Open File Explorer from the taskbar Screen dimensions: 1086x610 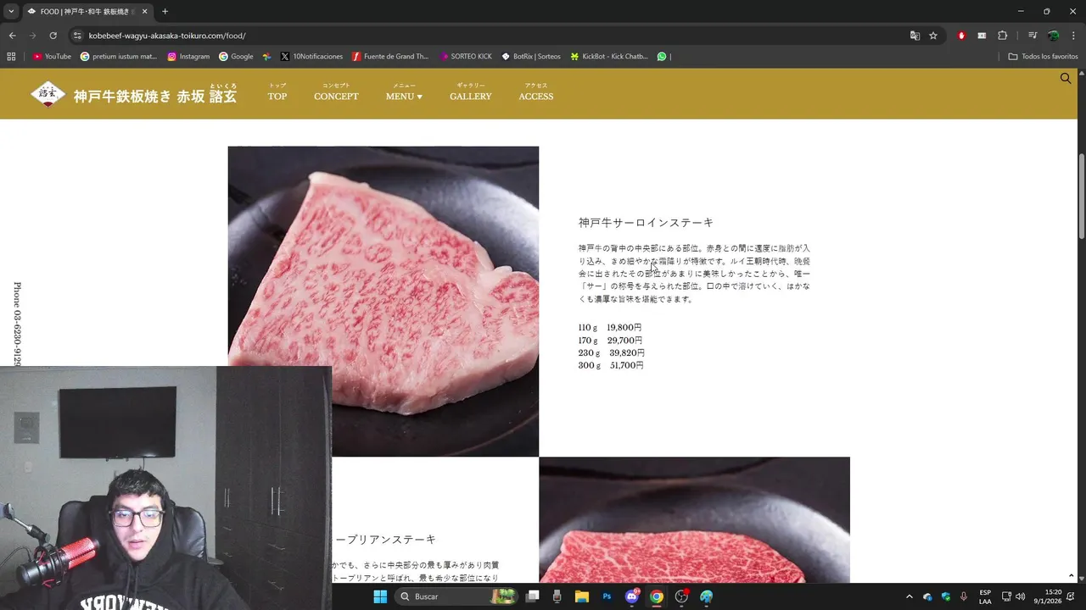pos(582,596)
